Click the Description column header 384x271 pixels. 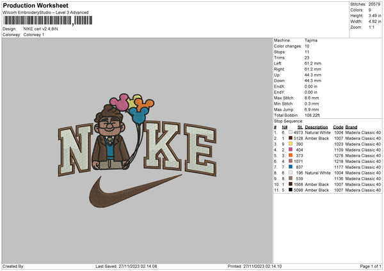(x=316, y=127)
